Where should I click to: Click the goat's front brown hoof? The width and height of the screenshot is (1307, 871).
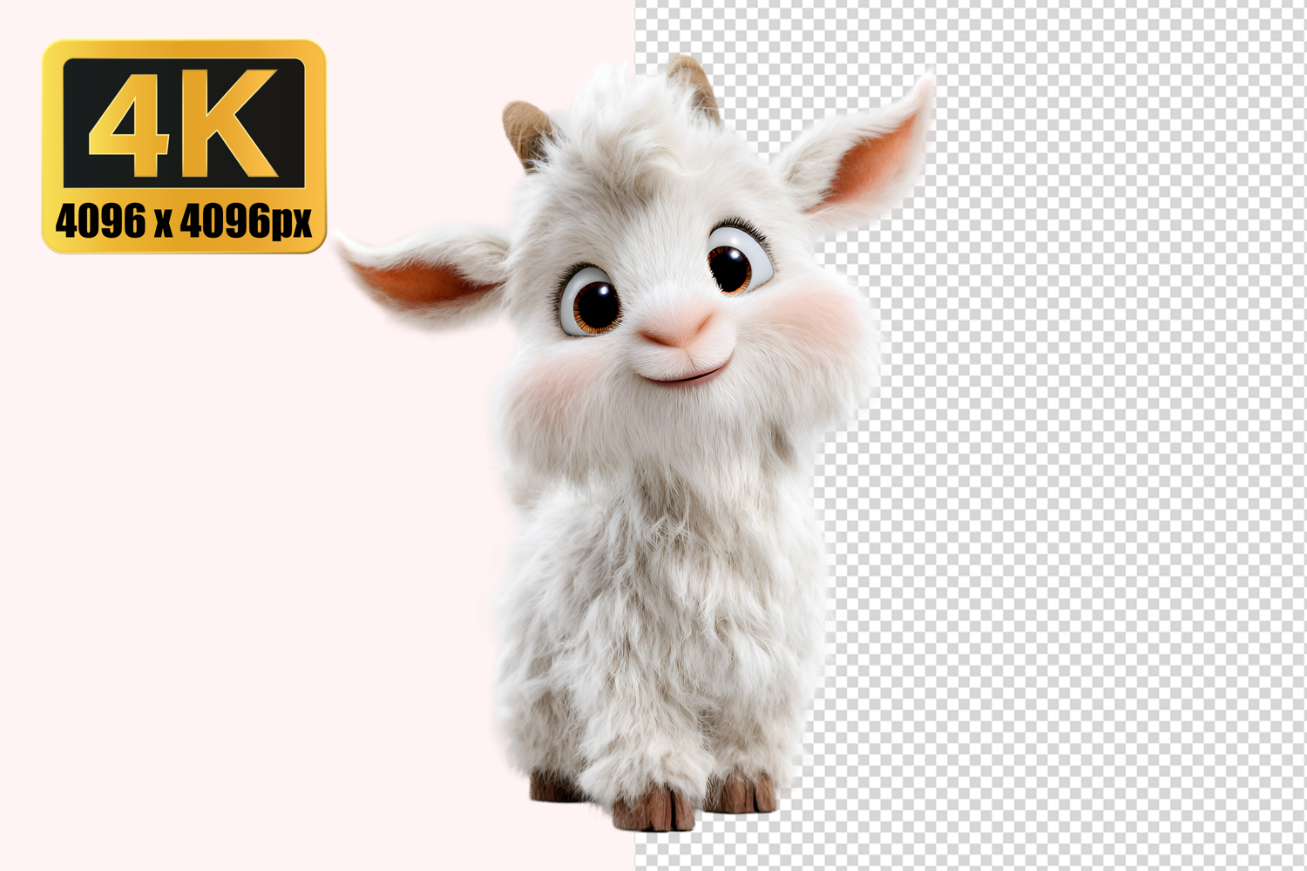[653, 810]
